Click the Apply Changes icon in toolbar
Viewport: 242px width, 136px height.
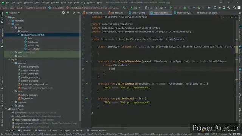tap(175, 8)
